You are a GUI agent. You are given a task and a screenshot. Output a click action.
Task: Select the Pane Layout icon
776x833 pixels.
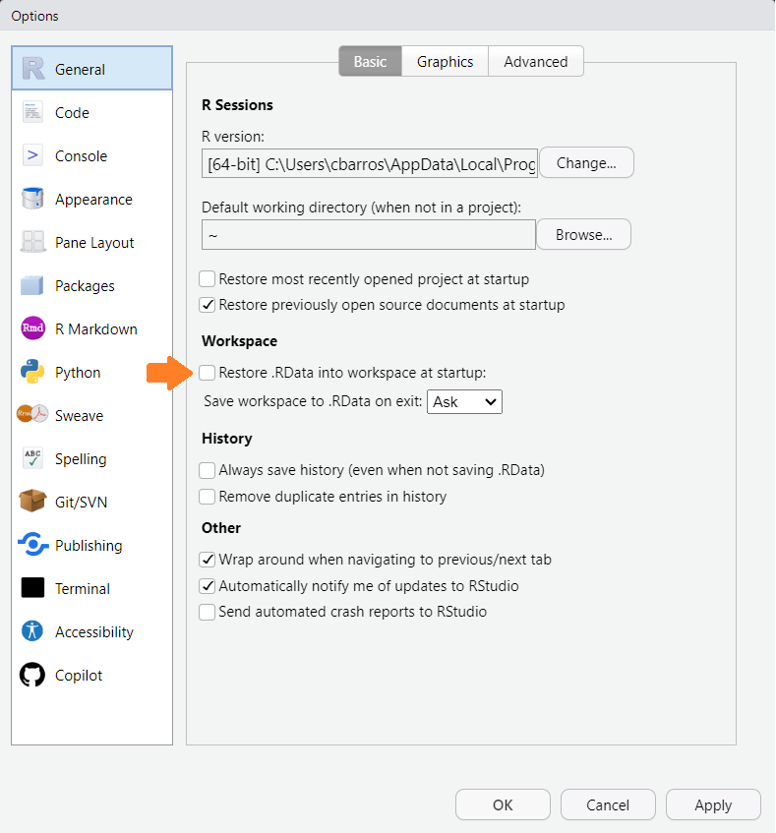(x=32, y=242)
